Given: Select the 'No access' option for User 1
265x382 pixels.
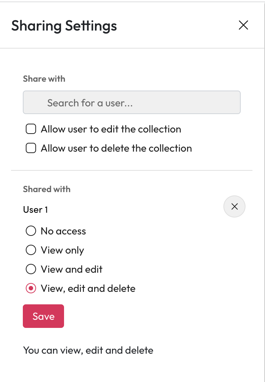Looking at the screenshot, I should tap(31, 231).
